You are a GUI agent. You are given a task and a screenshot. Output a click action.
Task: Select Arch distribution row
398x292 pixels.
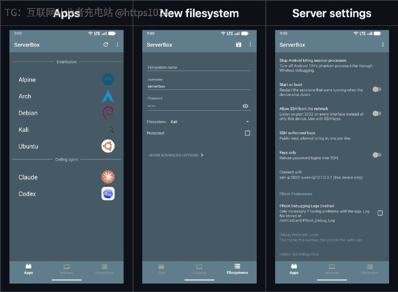[67, 96]
